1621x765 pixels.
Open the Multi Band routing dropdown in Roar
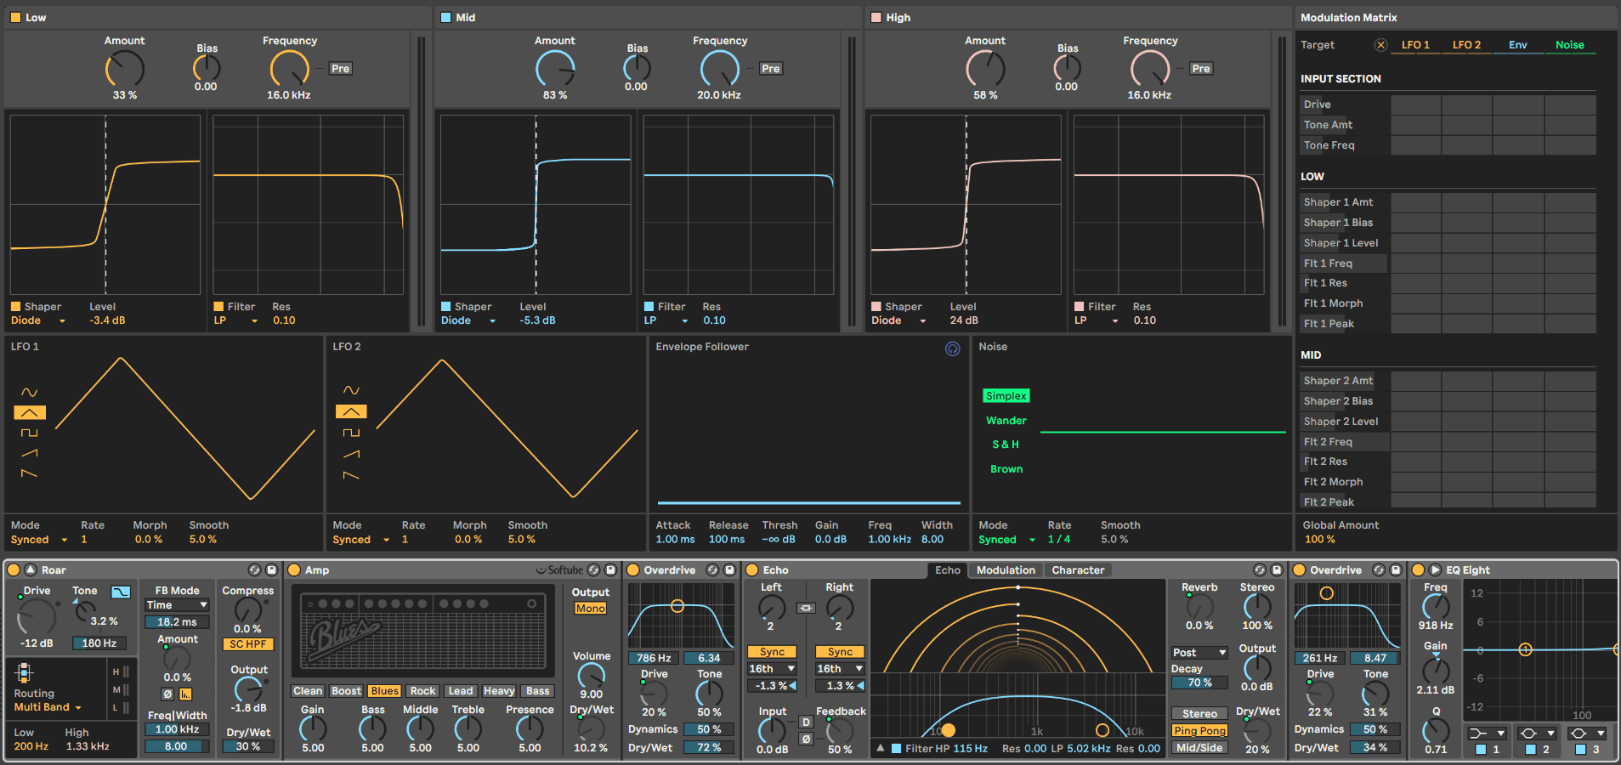(44, 706)
